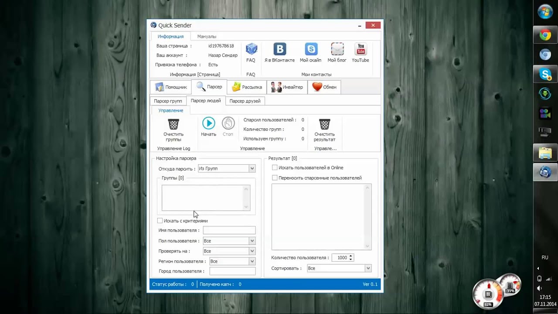Open the Пол пользователя dropdown

pos(252,241)
